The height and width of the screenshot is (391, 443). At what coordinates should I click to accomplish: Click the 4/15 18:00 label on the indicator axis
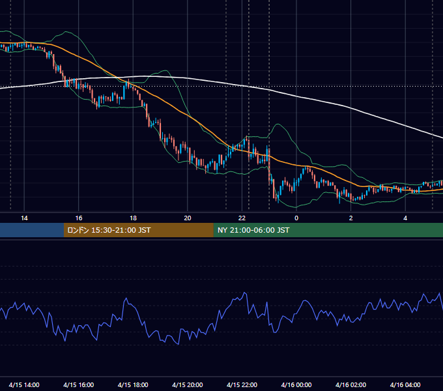pyautogui.click(x=133, y=384)
